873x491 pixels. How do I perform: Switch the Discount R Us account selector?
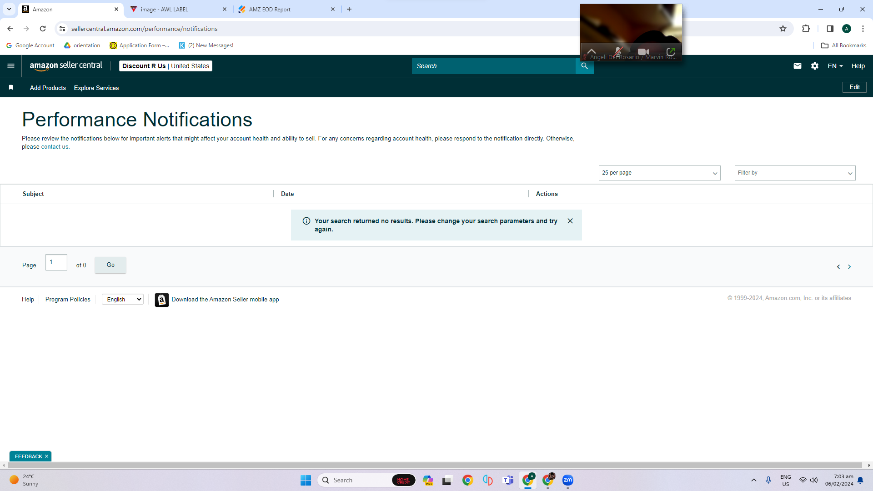pyautogui.click(x=166, y=66)
